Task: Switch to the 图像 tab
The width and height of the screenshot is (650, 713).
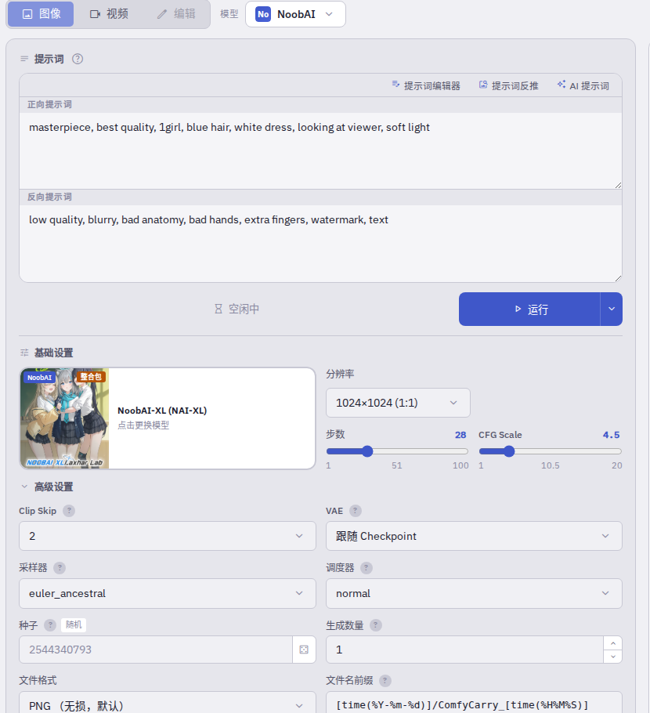Action: [x=41, y=13]
